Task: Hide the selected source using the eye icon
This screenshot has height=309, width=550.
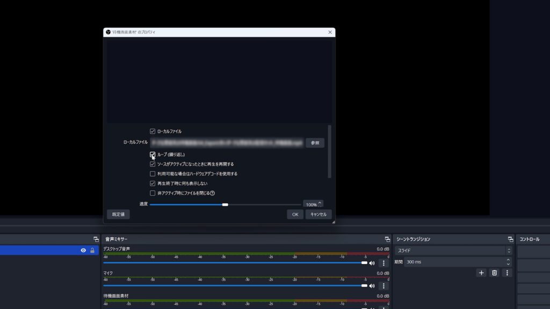Action: tap(83, 251)
